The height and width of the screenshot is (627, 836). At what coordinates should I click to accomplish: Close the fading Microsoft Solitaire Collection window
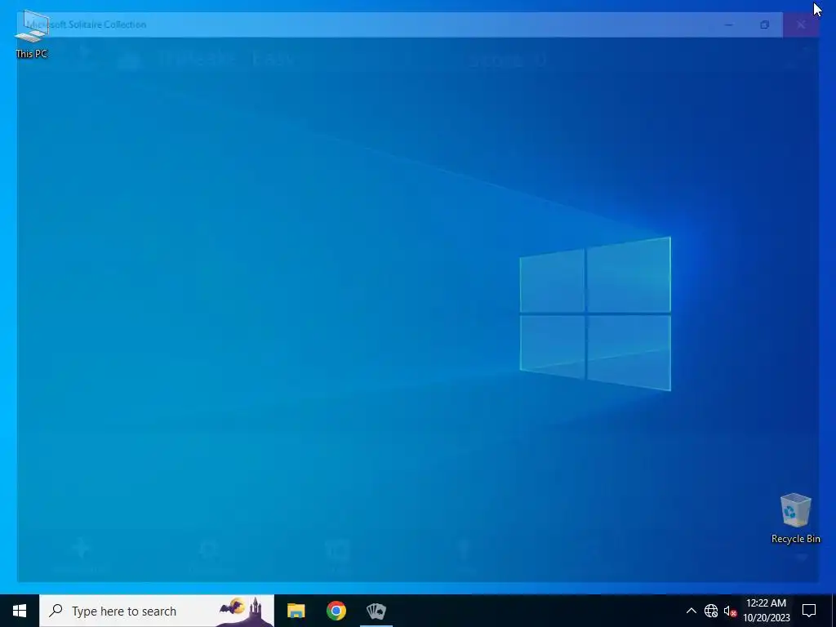[801, 24]
